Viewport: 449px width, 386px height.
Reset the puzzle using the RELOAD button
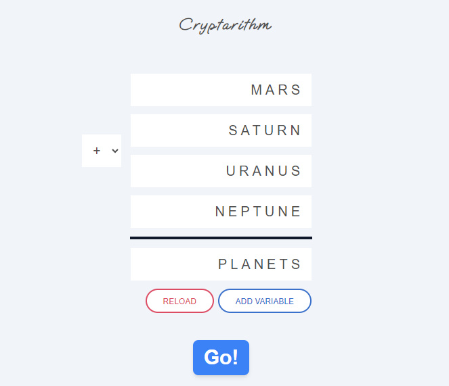pyautogui.click(x=179, y=301)
